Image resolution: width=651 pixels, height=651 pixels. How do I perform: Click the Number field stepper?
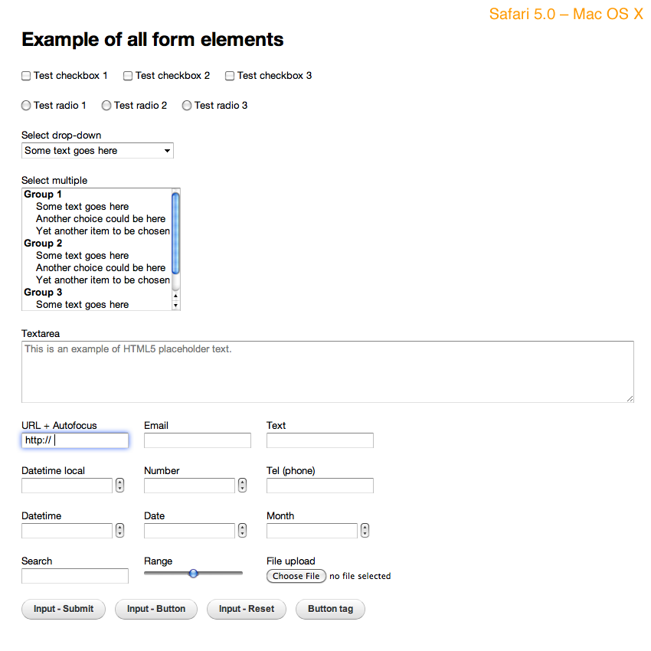tap(242, 486)
